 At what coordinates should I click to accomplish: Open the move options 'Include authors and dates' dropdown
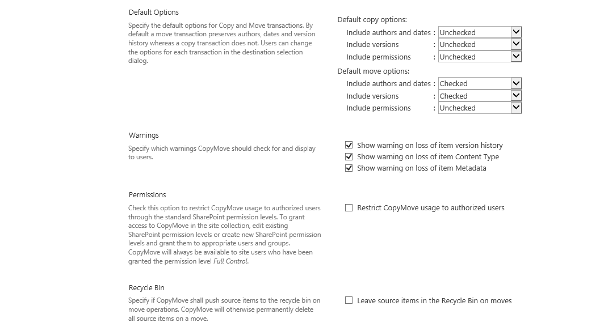[480, 83]
